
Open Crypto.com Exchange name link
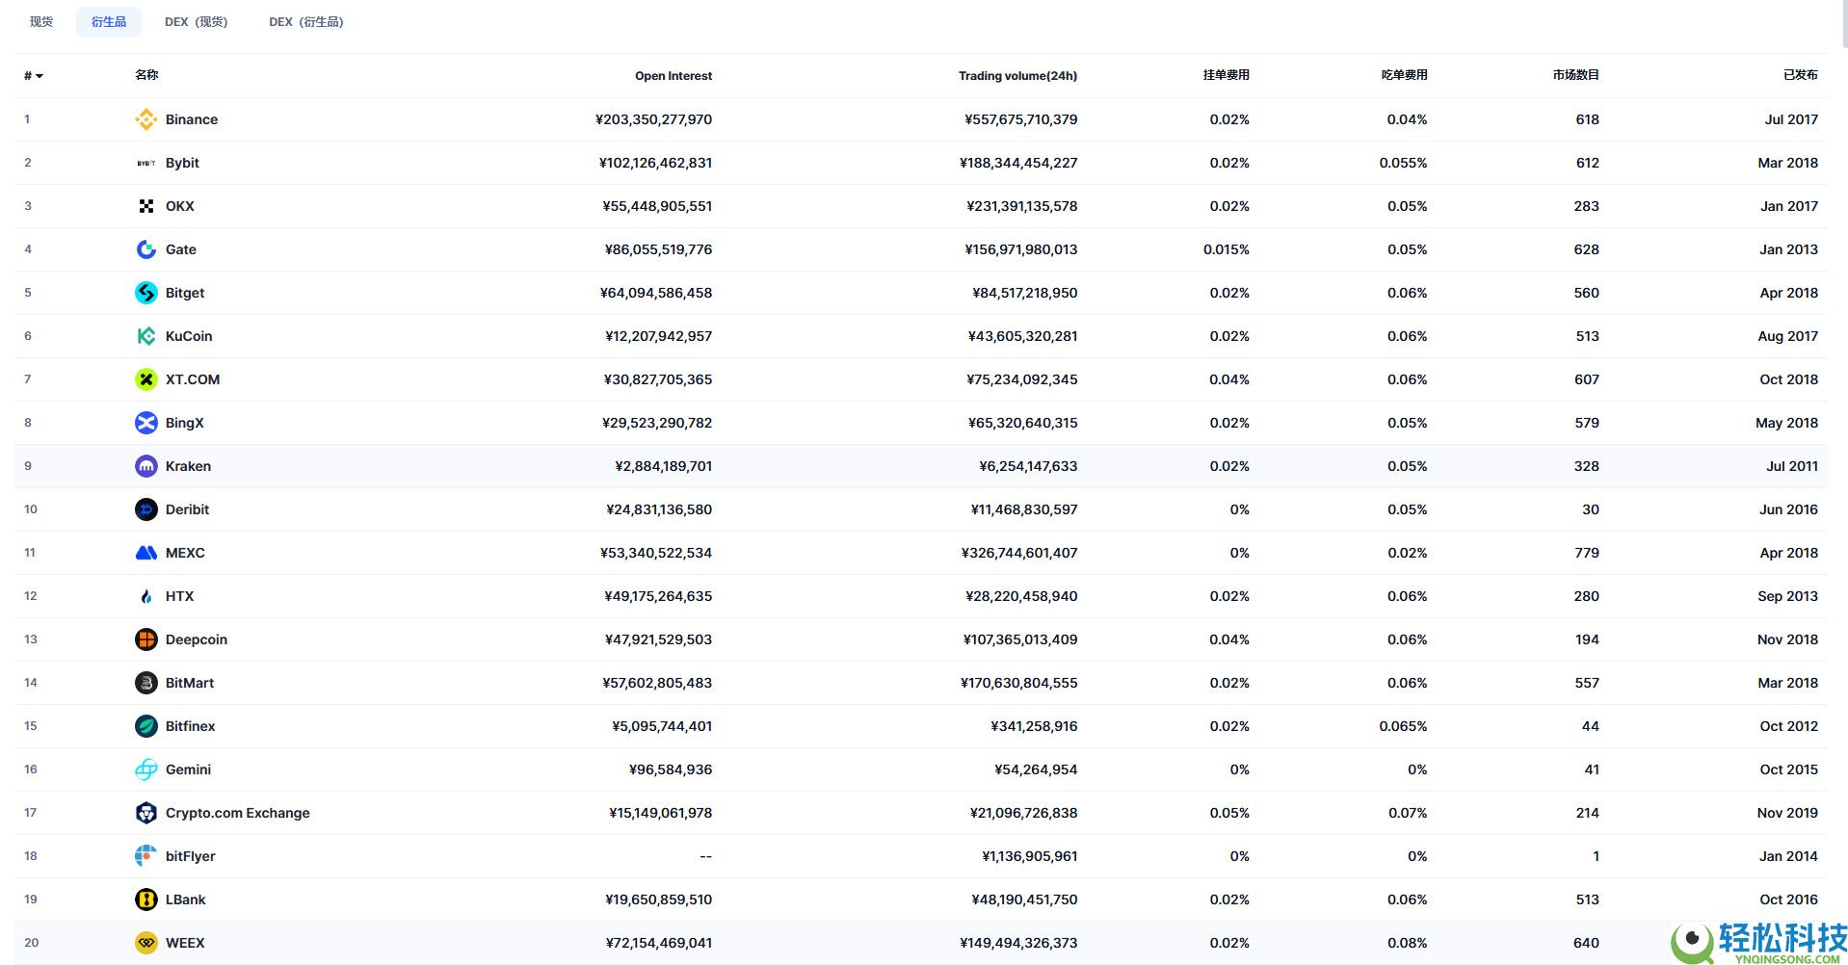click(237, 813)
